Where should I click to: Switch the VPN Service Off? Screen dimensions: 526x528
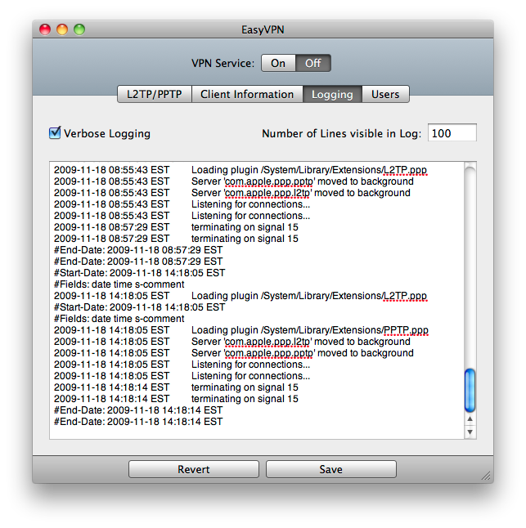click(x=313, y=63)
